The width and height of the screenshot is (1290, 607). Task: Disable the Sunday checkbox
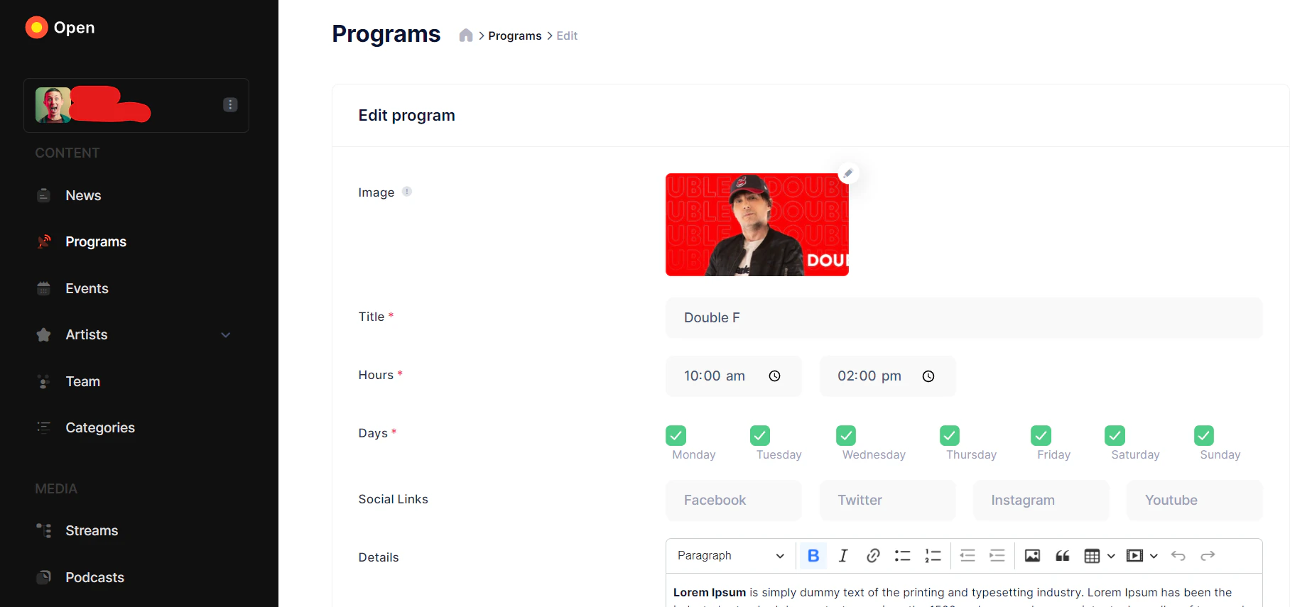pos(1204,435)
